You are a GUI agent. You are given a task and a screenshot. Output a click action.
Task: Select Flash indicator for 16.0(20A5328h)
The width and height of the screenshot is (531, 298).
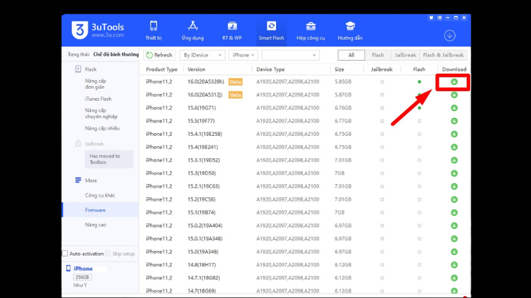[419, 81]
